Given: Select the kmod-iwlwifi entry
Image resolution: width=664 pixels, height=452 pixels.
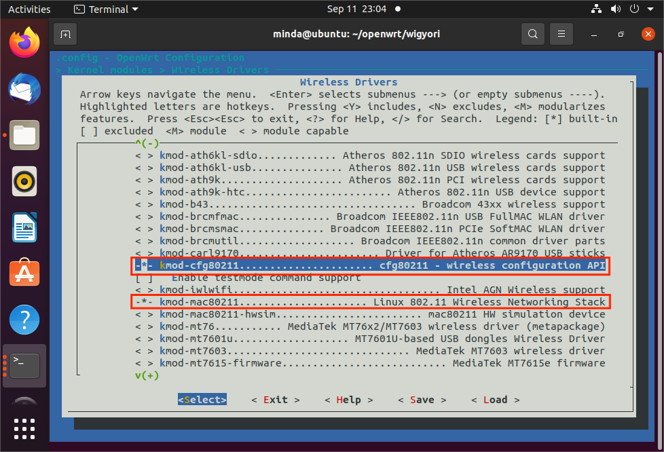Looking at the screenshot, I should 370,290.
